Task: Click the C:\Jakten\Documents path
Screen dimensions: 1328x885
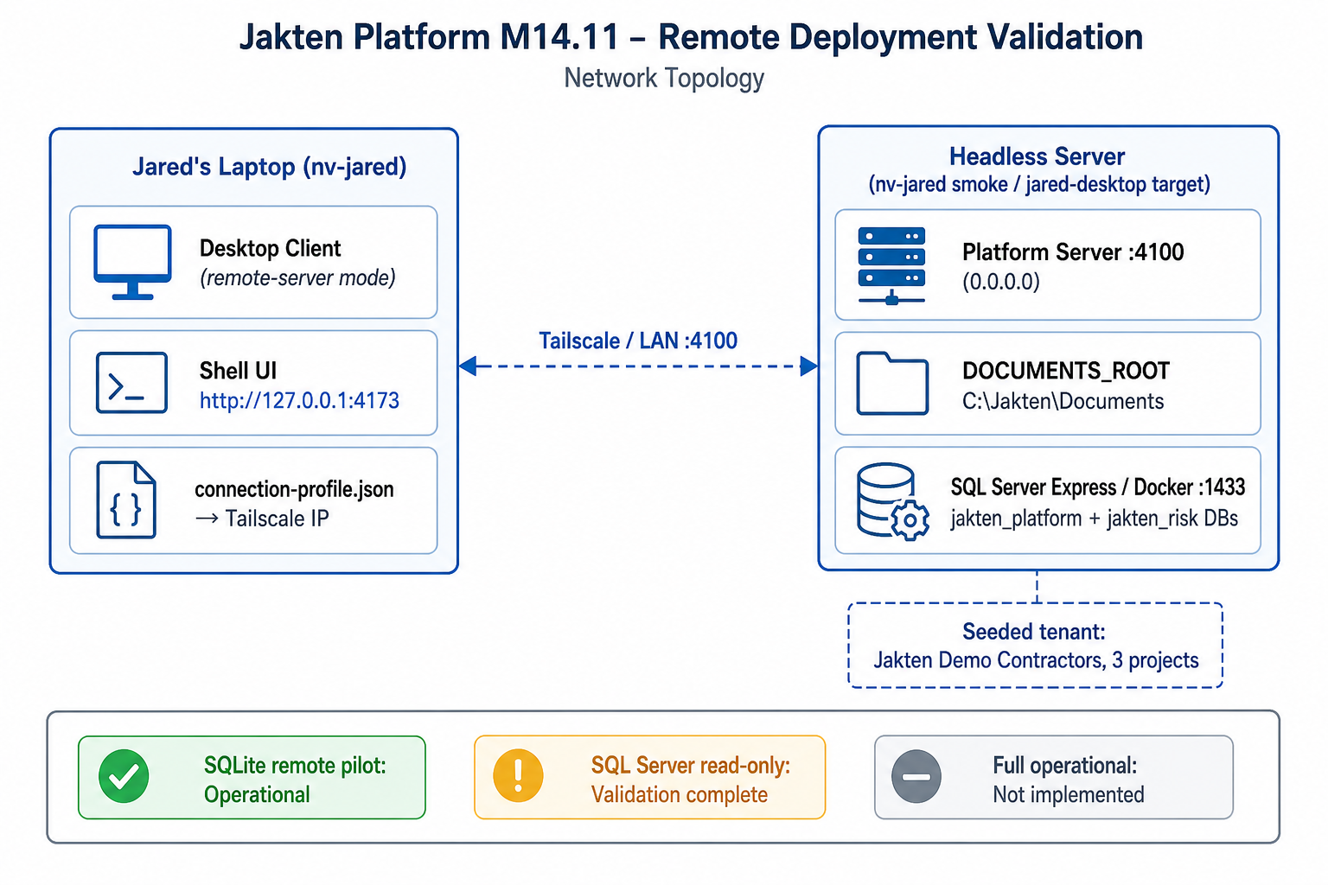Action: click(1063, 402)
